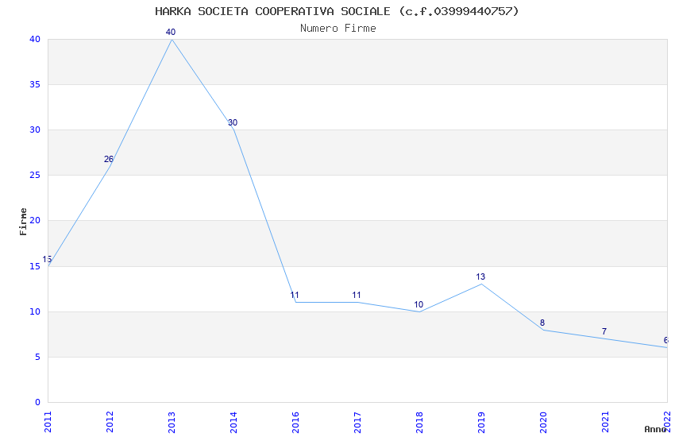This screenshot has height=437, width=675.
Task: Click the y-axis tick value 20
Action: 35,220
